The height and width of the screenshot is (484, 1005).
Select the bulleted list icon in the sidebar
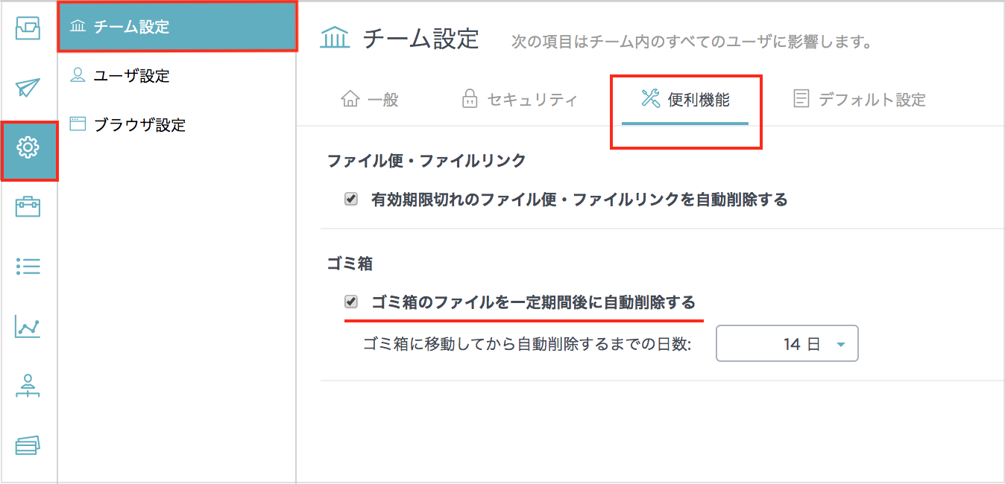28,267
